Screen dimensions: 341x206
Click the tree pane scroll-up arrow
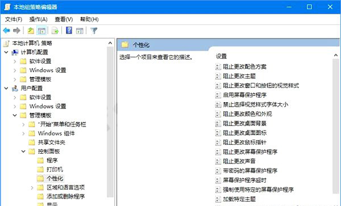110,43
